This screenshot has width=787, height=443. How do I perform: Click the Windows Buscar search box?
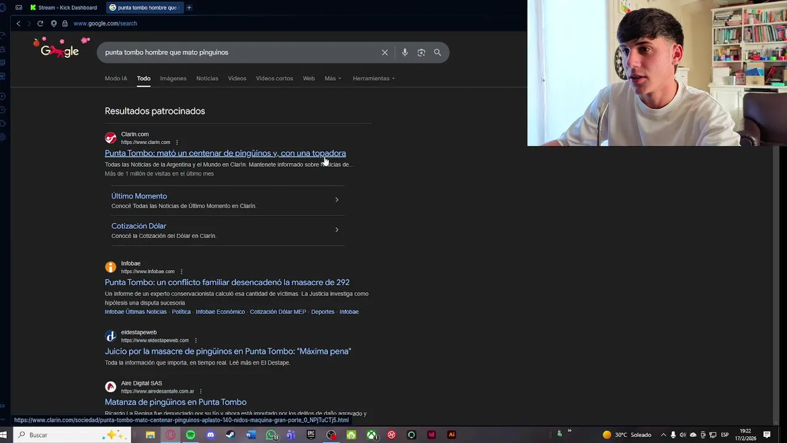pyautogui.click(x=71, y=435)
